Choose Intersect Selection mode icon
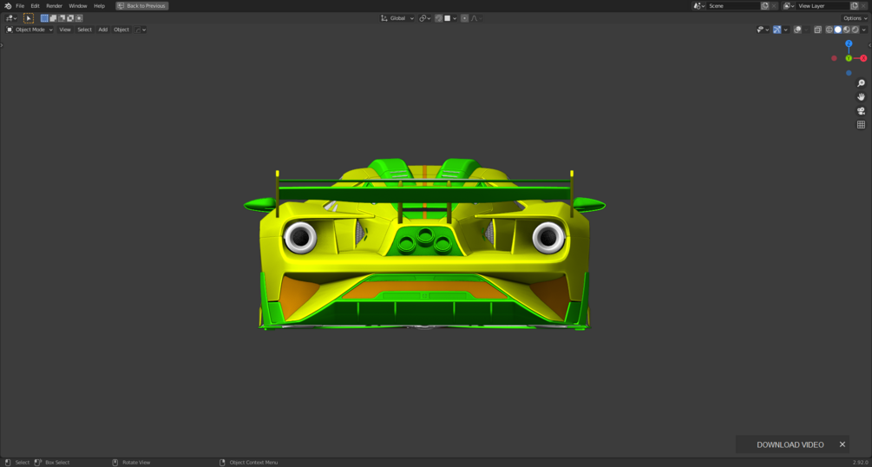The width and height of the screenshot is (872, 467). pos(79,18)
